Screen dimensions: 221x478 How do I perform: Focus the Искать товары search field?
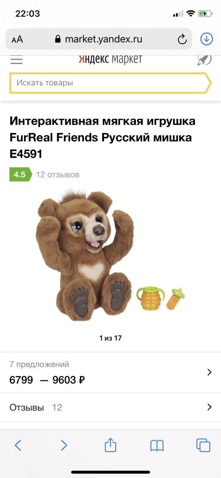click(x=110, y=83)
